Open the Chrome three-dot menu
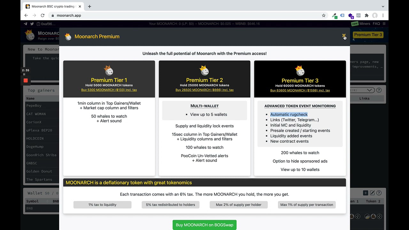The width and height of the screenshot is (409, 230). (383, 15)
